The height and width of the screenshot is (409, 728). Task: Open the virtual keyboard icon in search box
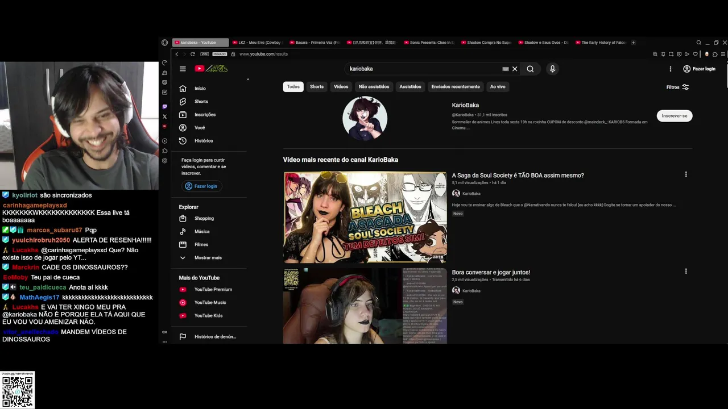click(x=505, y=69)
